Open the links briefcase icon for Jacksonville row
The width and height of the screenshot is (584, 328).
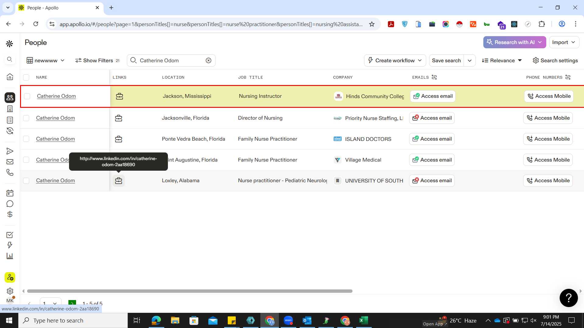(x=119, y=118)
